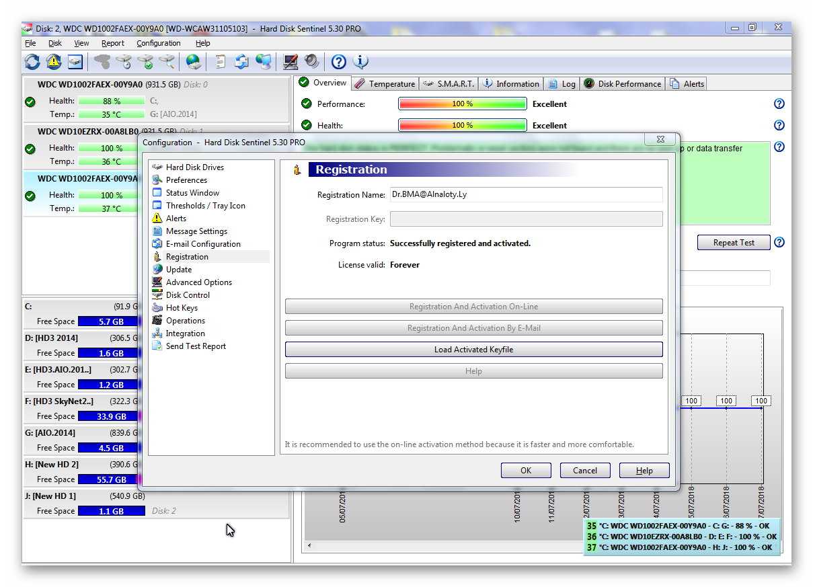813x587 pixels.
Task: Click the globe with monitor toolbar icon
Action: coord(264,62)
